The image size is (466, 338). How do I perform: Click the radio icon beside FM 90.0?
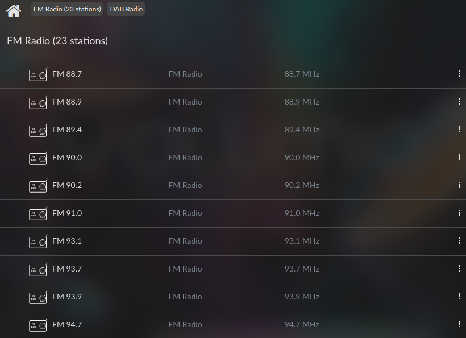pos(38,158)
